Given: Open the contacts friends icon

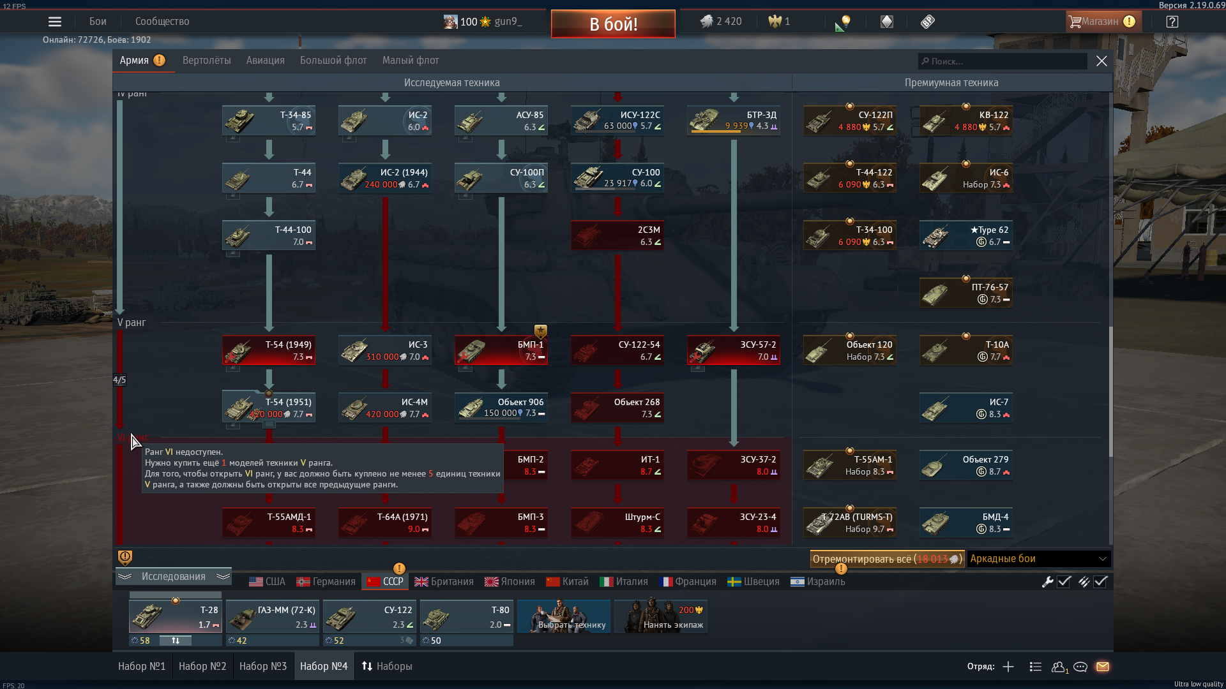Looking at the screenshot, I should click(1059, 667).
